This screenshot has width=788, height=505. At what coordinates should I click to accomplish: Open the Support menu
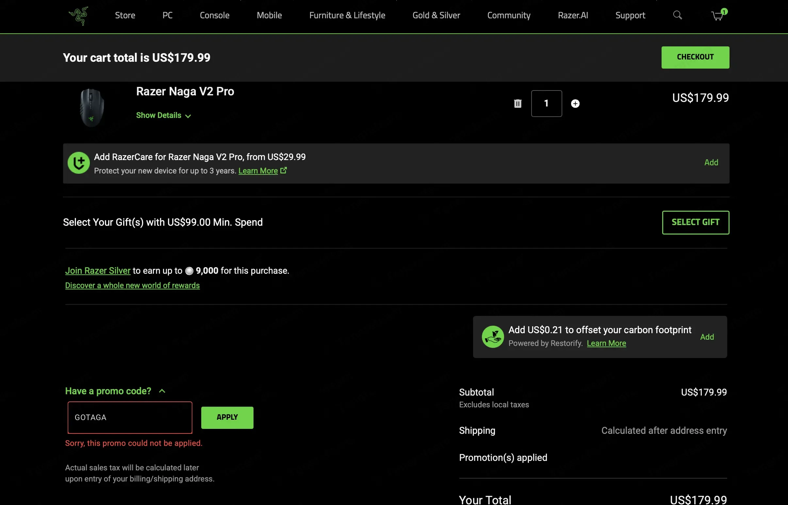(630, 15)
